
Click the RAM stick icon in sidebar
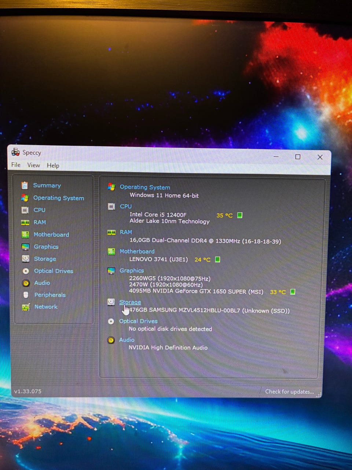[x=25, y=222]
